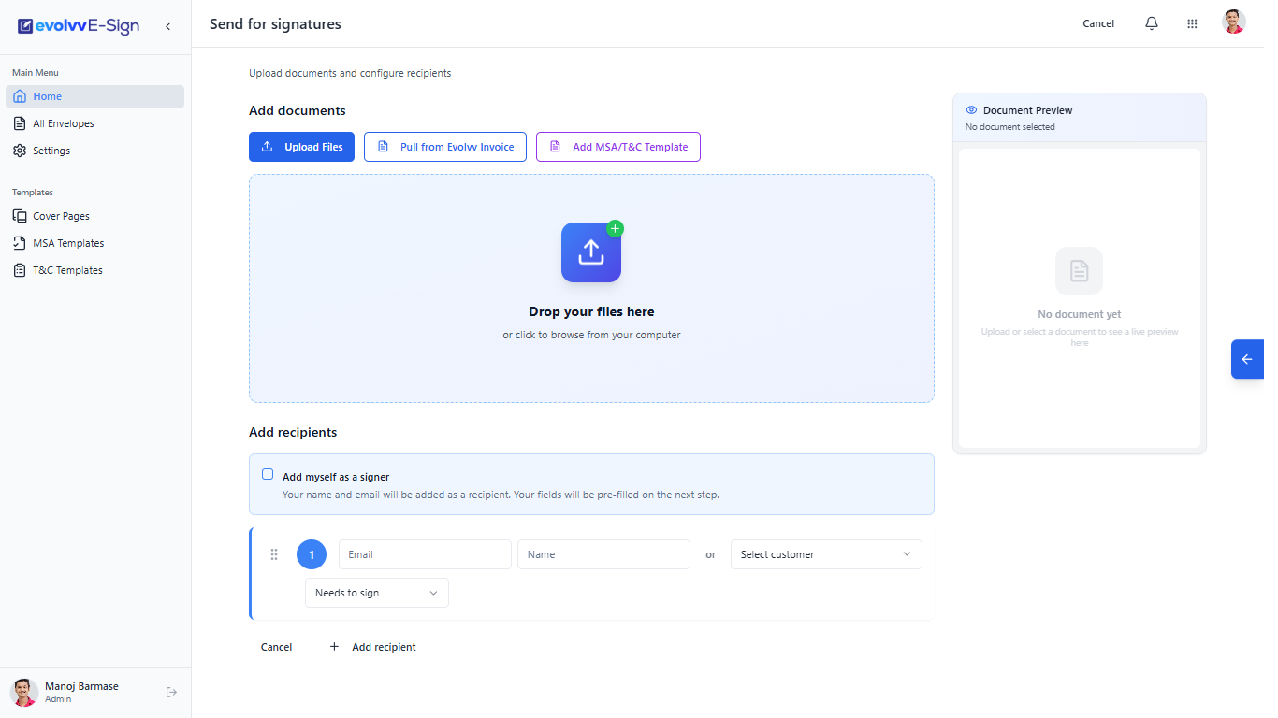Open the Home menu item
This screenshot has width=1278, height=718.
pyautogui.click(x=94, y=96)
